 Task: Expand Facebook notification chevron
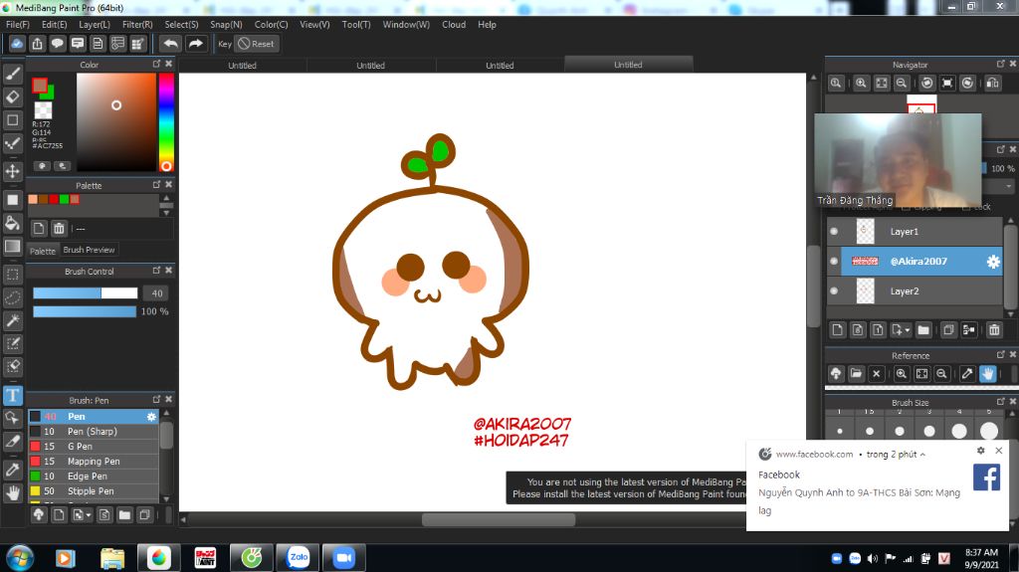(922, 455)
